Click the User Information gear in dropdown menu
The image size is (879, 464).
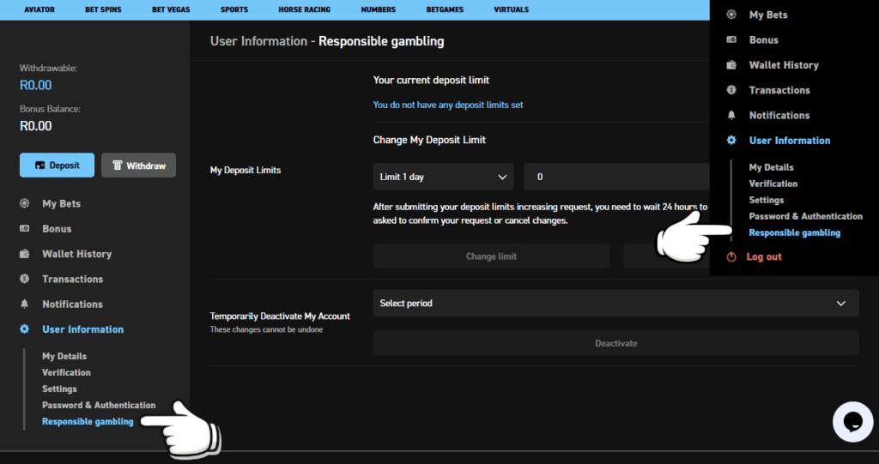[x=731, y=140]
